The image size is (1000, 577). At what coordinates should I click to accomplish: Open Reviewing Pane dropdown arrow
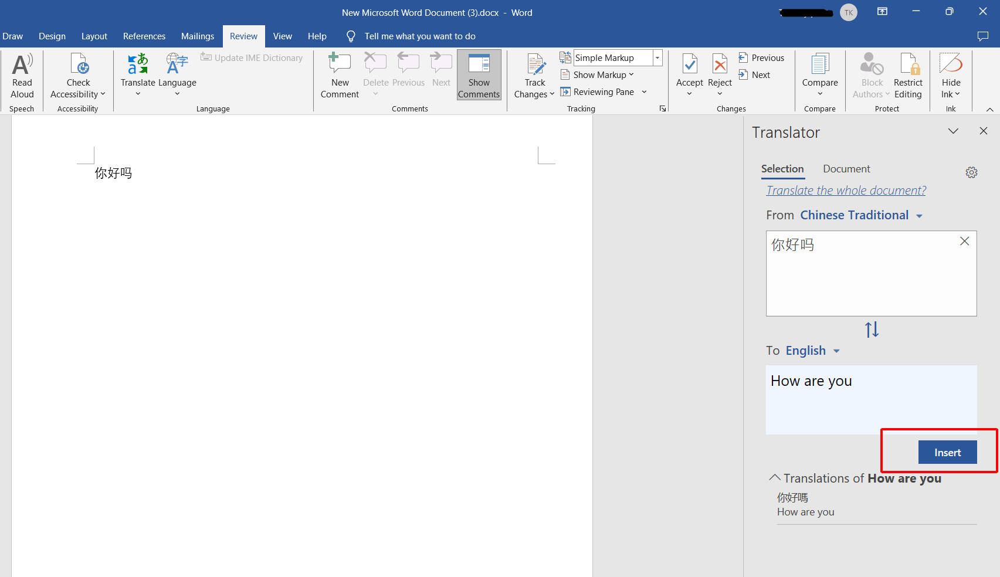644,91
